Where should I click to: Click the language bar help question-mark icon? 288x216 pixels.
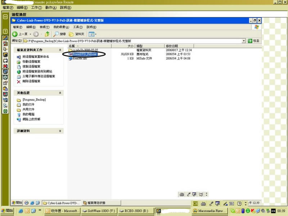pos(239,203)
